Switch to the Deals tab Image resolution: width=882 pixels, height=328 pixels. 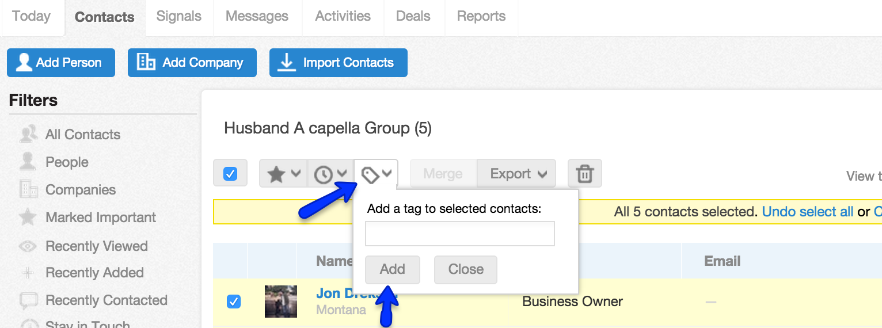413,16
